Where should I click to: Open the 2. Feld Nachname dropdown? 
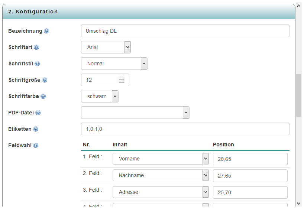(x=161, y=175)
